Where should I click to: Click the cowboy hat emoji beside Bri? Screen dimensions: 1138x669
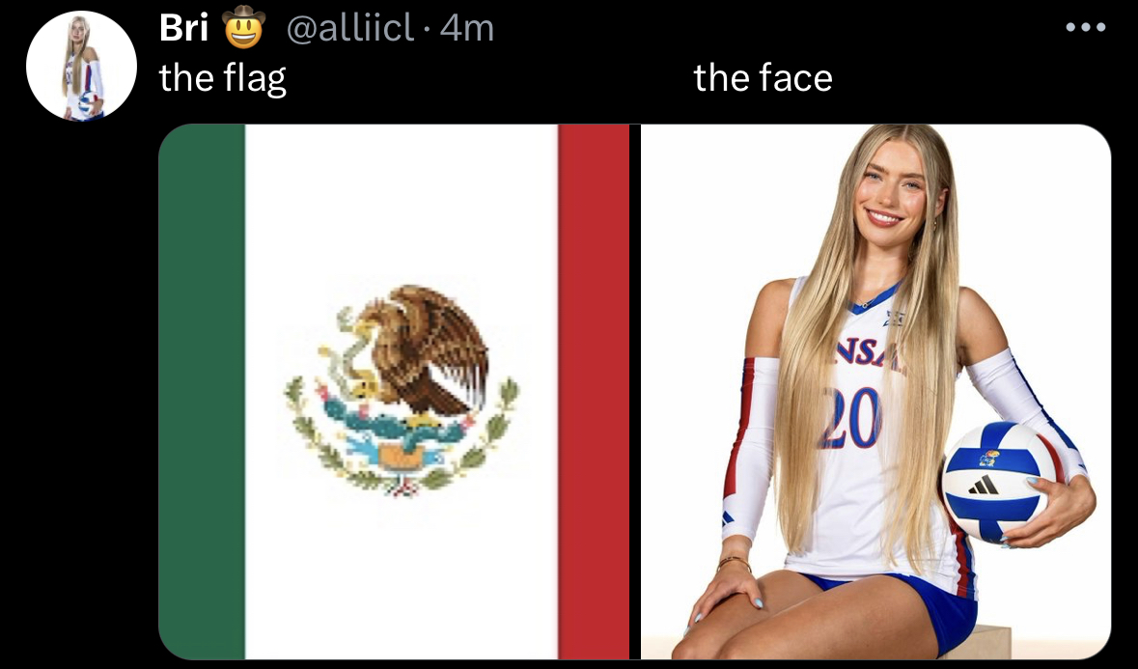(x=243, y=28)
